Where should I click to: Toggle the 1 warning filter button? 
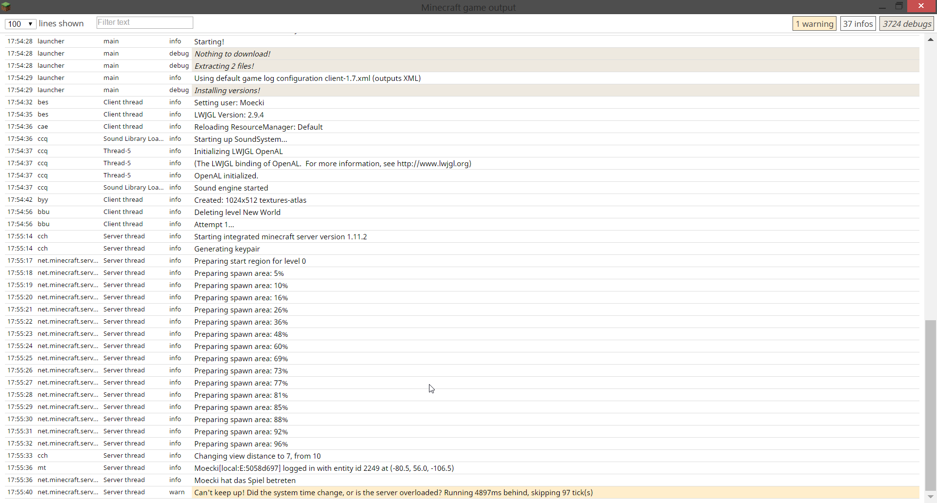[x=815, y=23]
